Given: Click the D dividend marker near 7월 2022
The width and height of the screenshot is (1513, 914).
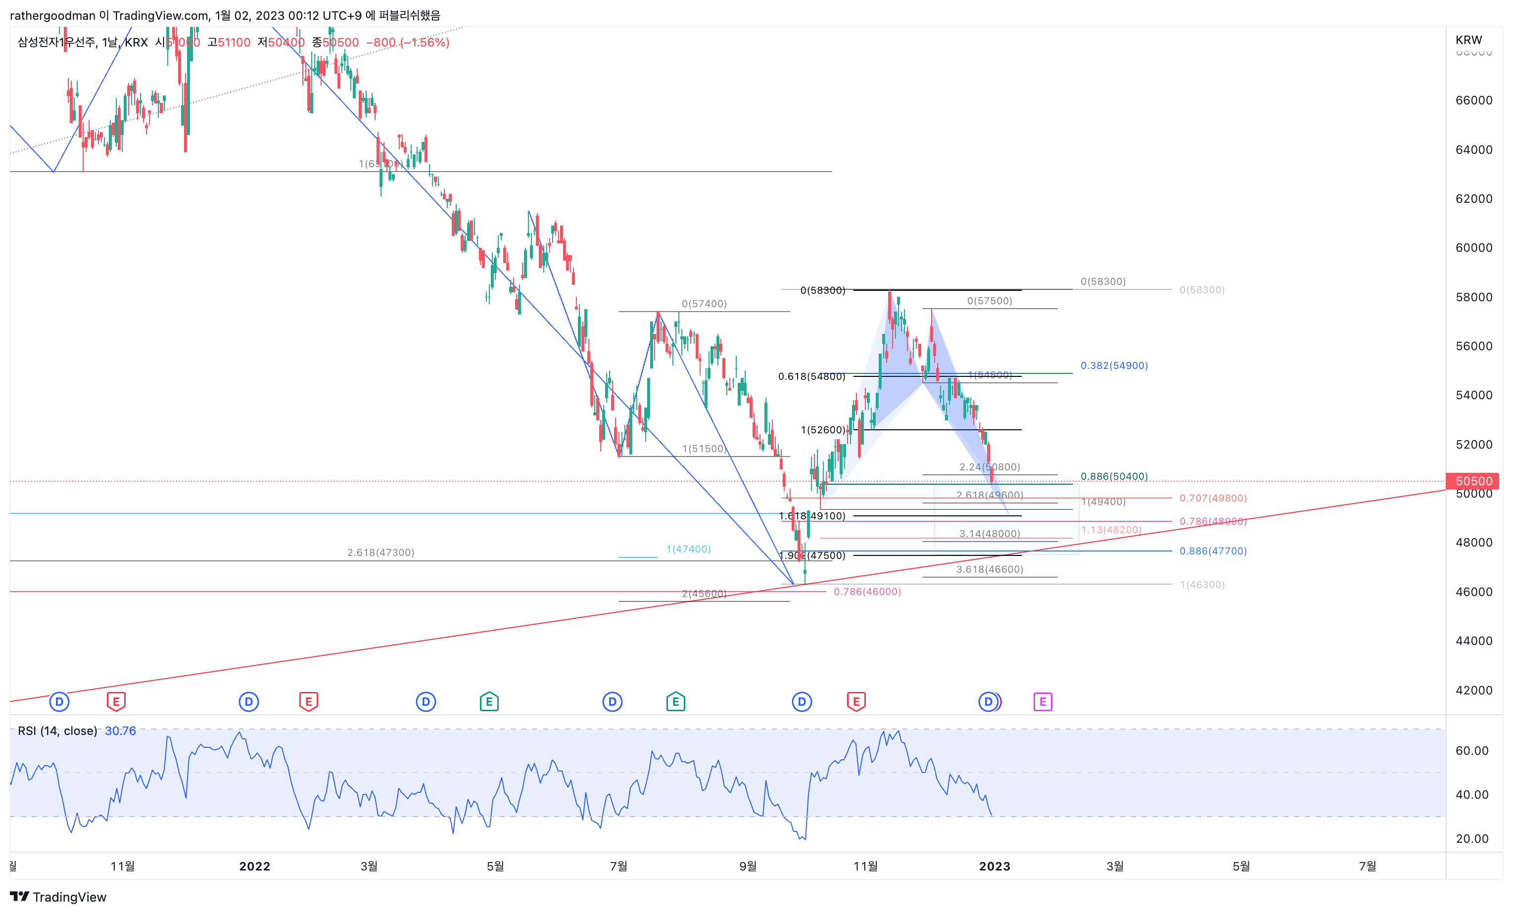Looking at the screenshot, I should pos(612,702).
